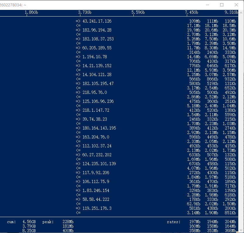Image resolution: width=244 pixels, height=233 pixels.
Task: Click the 'rates:' label
Action: [173, 222]
